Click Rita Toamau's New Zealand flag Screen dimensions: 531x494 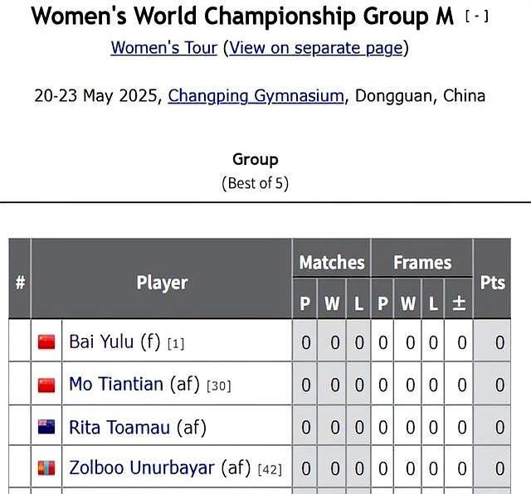(46, 427)
